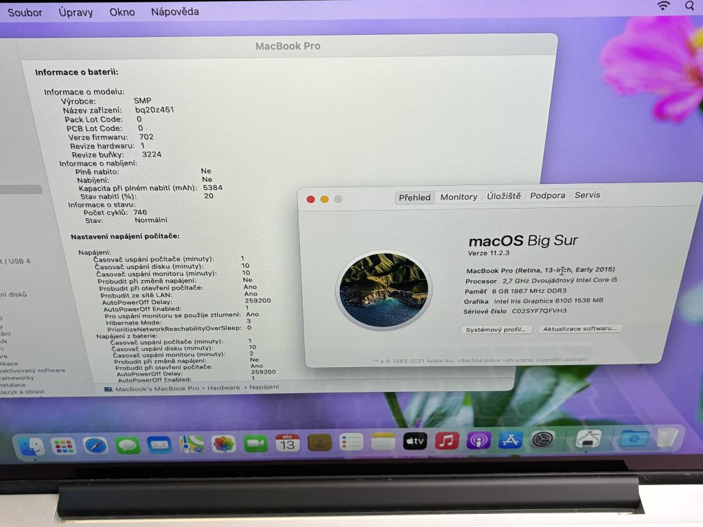Click the Hibernate Mode row
This screenshot has width=703, height=527.
tap(178, 322)
